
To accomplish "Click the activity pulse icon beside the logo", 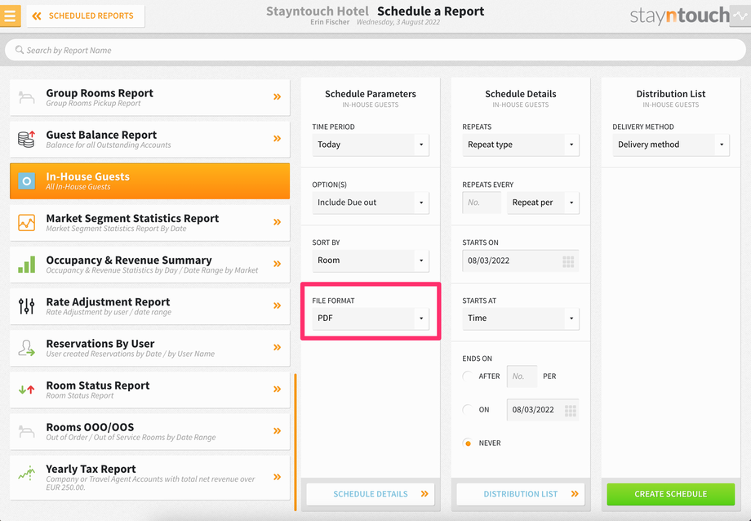I will [740, 16].
